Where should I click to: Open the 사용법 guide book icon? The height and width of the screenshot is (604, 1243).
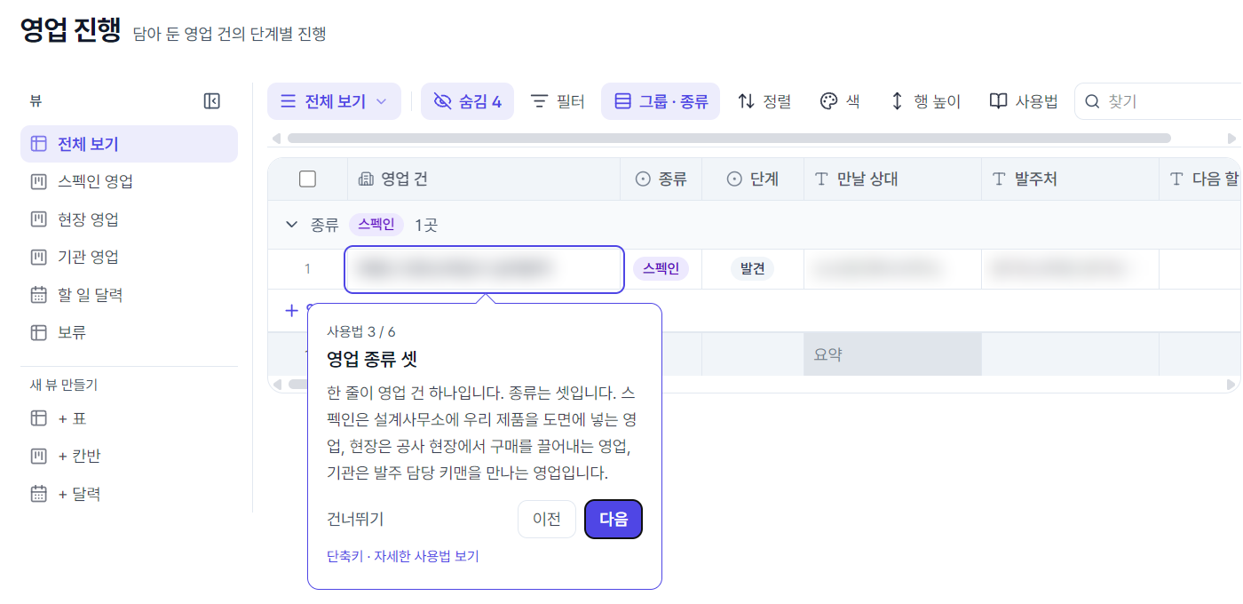coord(1024,101)
